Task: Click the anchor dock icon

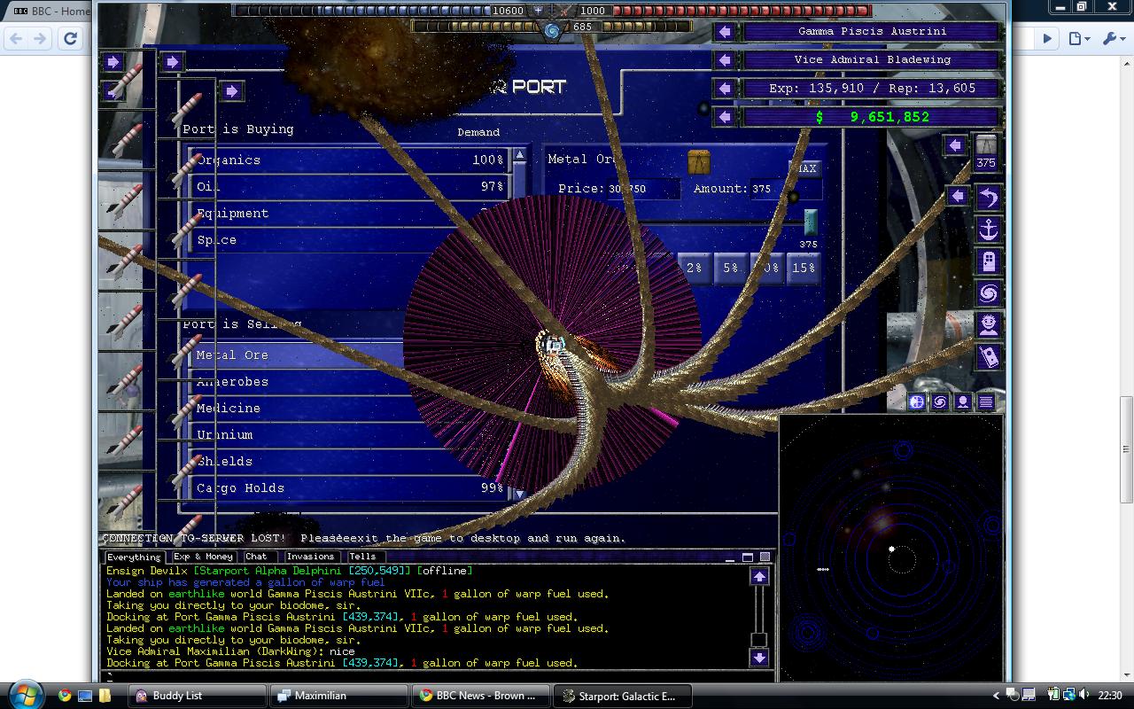Action: (988, 230)
